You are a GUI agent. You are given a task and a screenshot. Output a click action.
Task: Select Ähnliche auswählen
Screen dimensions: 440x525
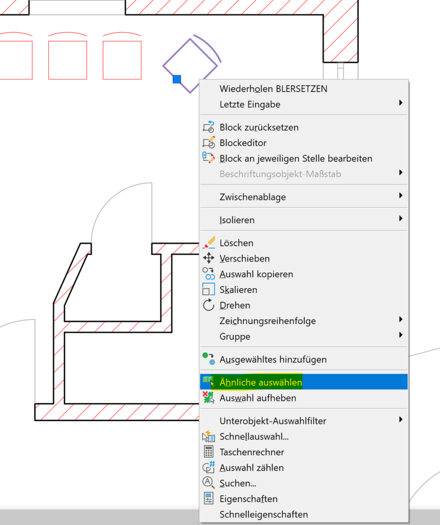[x=304, y=382]
